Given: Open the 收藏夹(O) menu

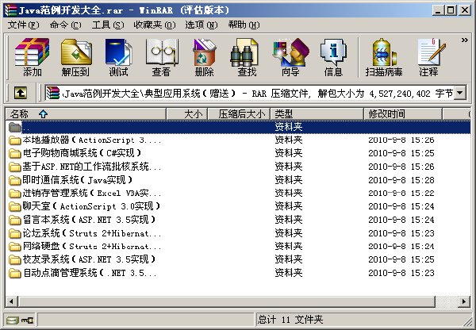Looking at the screenshot, I should (x=155, y=25).
